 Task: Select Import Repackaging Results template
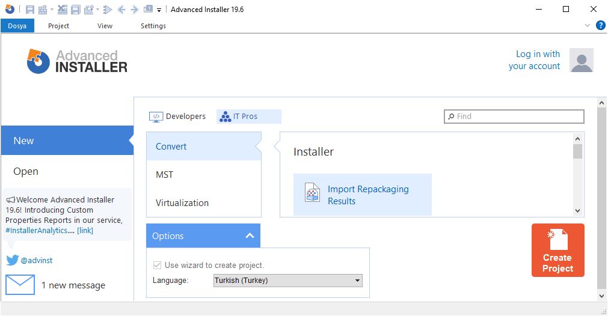362,195
